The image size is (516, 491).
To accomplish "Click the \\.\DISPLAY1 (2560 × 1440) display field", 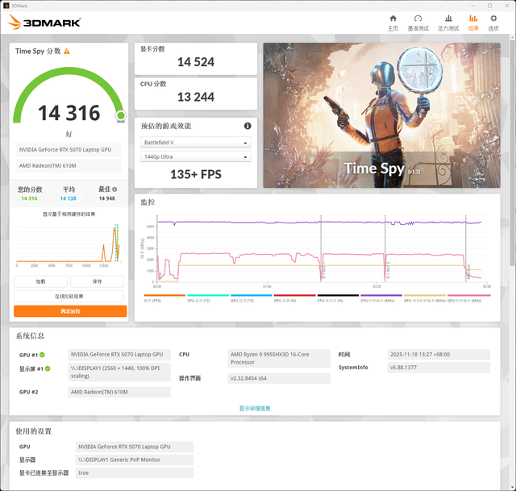I will [119, 372].
